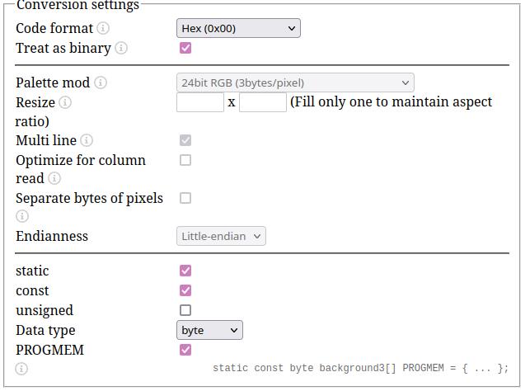Open the Data type byte dropdown
530x391 pixels.
click(209, 330)
